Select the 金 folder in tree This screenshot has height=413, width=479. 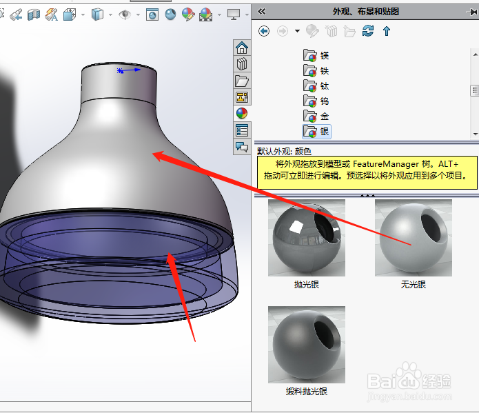click(316, 116)
